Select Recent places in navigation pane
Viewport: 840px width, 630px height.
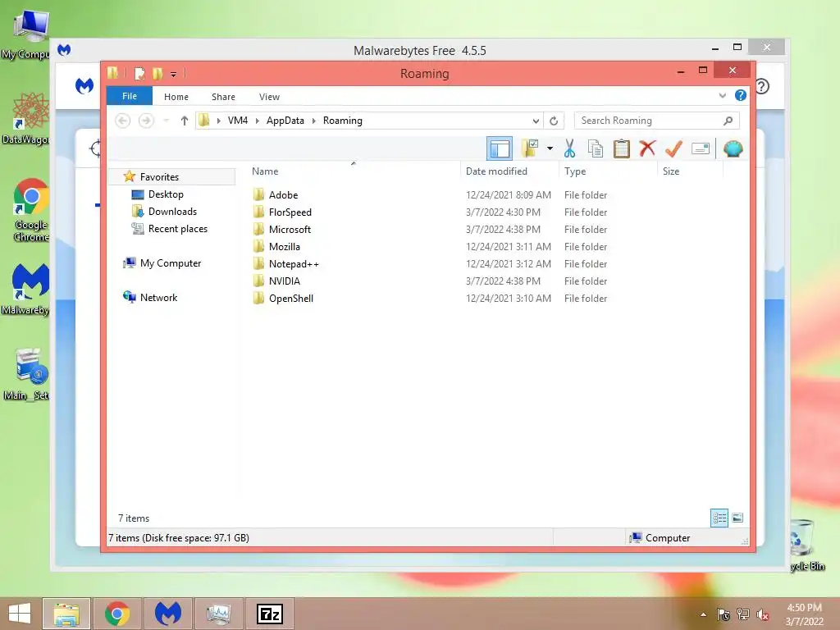(x=177, y=229)
